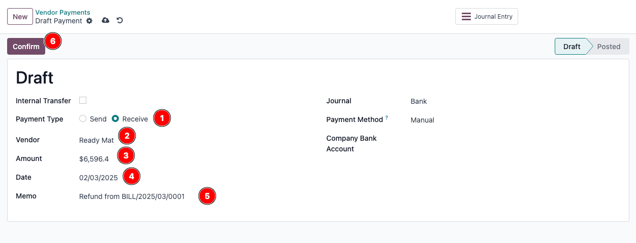
Task: Discard changes with the undo icon
Action: tap(120, 21)
